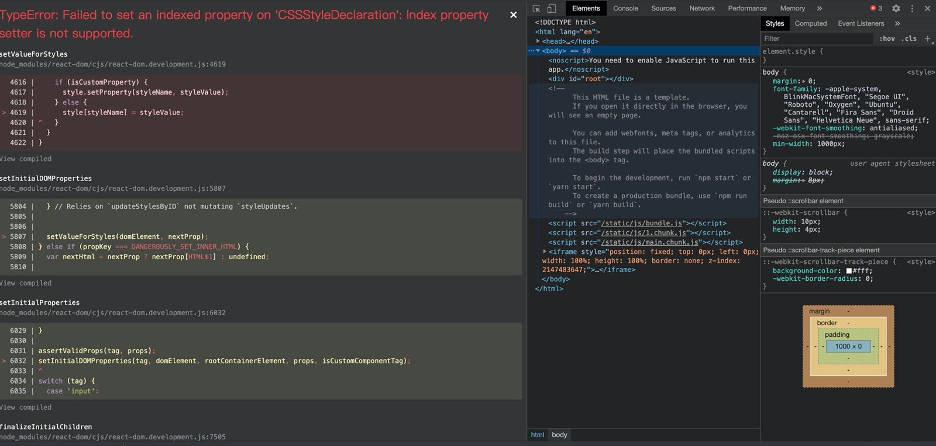
Task: Open /static/js/1.chunk.js script link
Action: 643,233
